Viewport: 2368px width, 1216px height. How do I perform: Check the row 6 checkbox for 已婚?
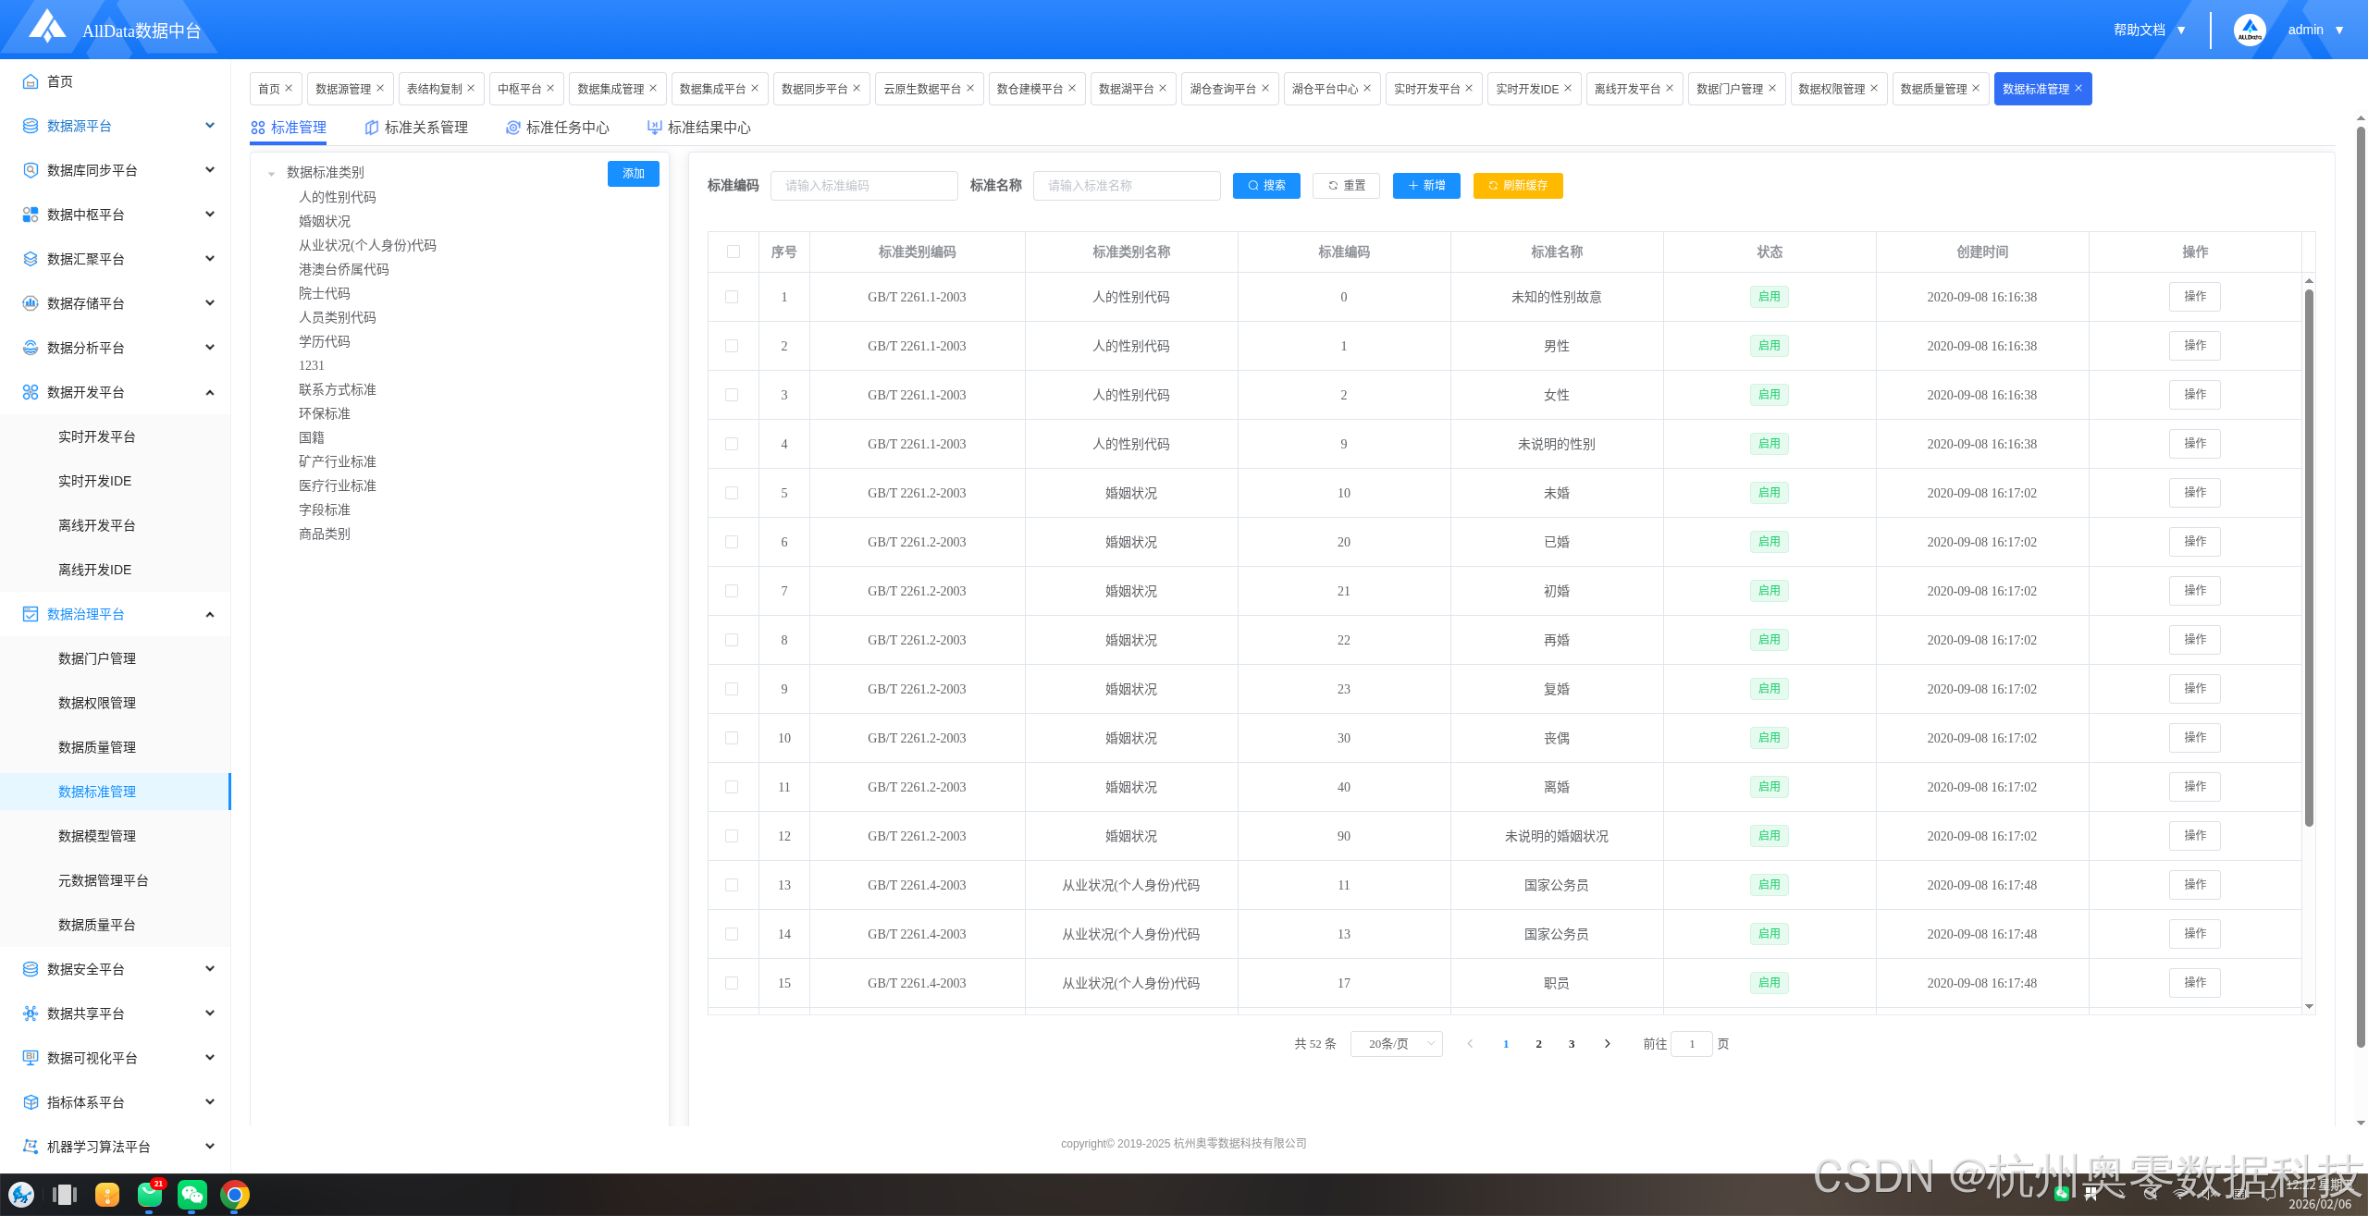[732, 542]
